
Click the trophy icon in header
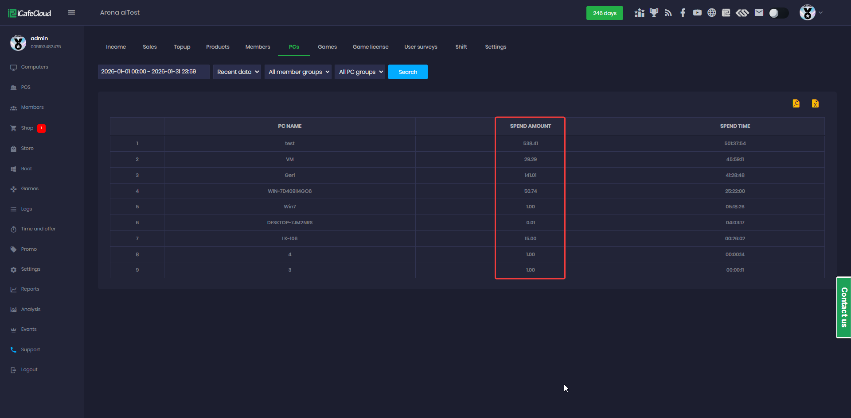pyautogui.click(x=654, y=13)
